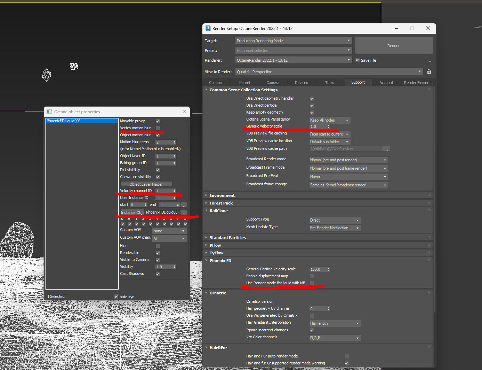Enable displacement map under Phoenix FD
Image resolution: width=482 pixels, height=370 pixels.
pyautogui.click(x=312, y=276)
